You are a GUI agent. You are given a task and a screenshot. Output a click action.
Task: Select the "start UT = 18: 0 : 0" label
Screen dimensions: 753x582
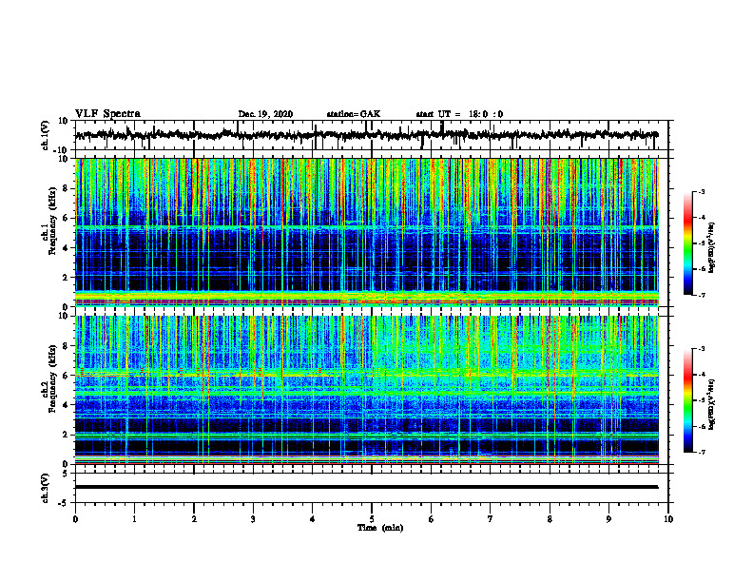(x=459, y=114)
